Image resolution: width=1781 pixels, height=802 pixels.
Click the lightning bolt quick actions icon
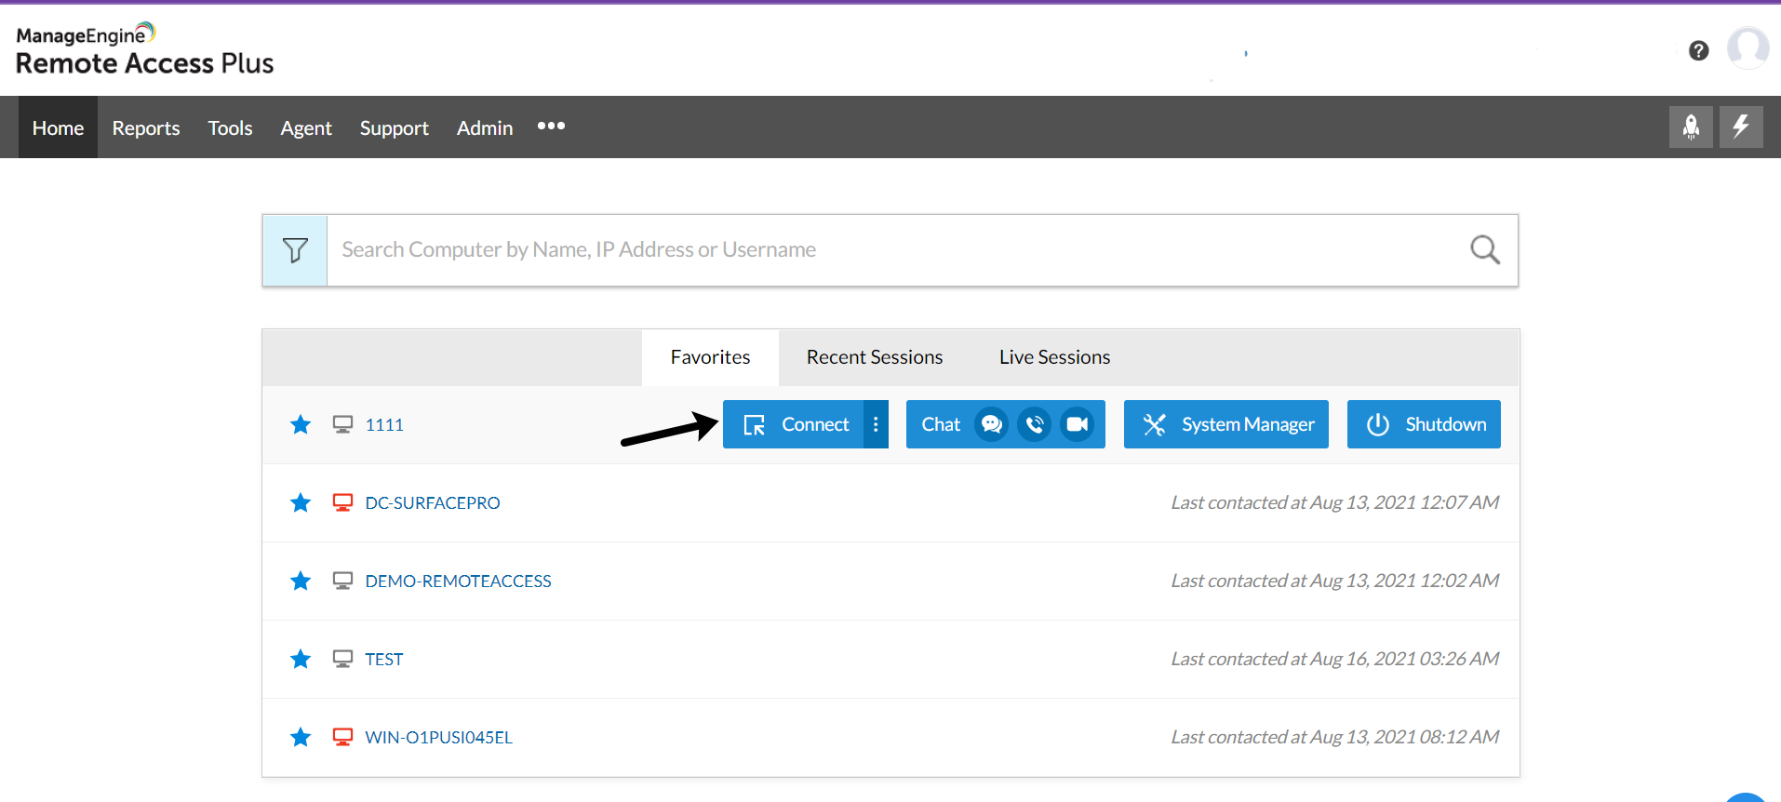pos(1741,127)
